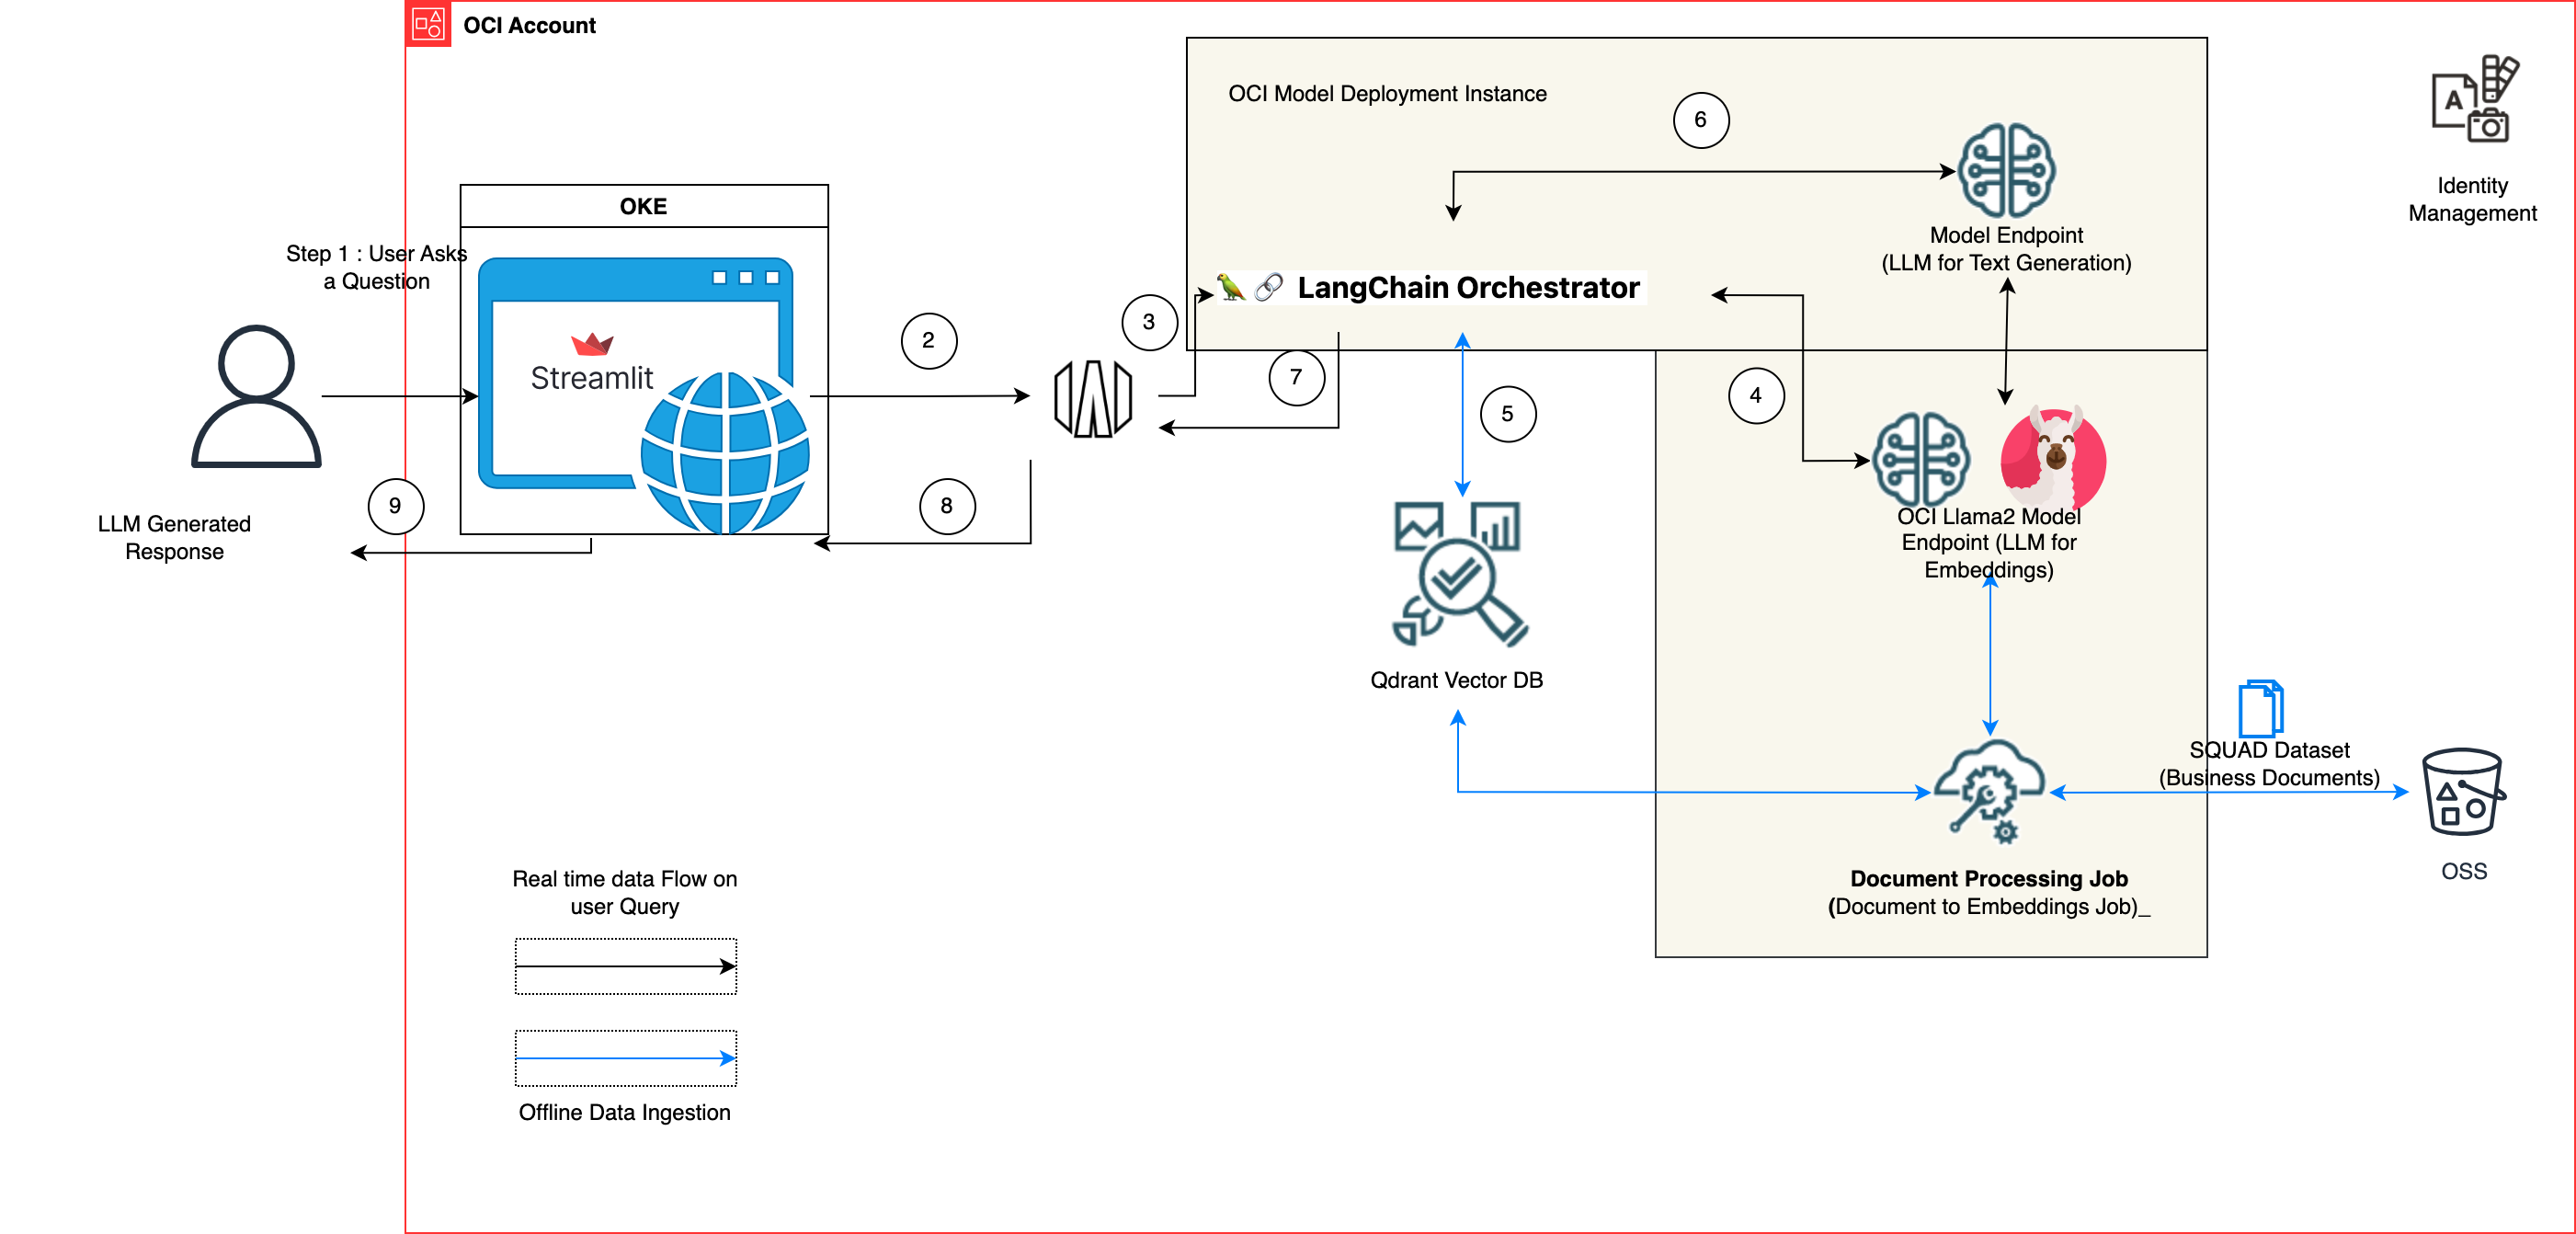Viewport: 2576px width, 1234px height.
Task: Click the gateway icon beside circle 3
Action: click(1093, 399)
